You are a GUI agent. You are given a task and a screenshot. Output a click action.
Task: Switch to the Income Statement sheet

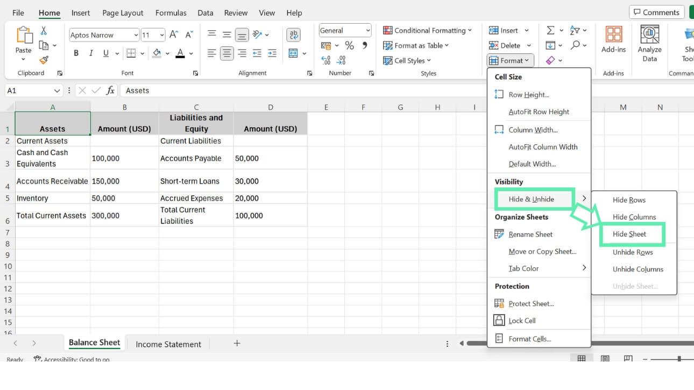[168, 344]
